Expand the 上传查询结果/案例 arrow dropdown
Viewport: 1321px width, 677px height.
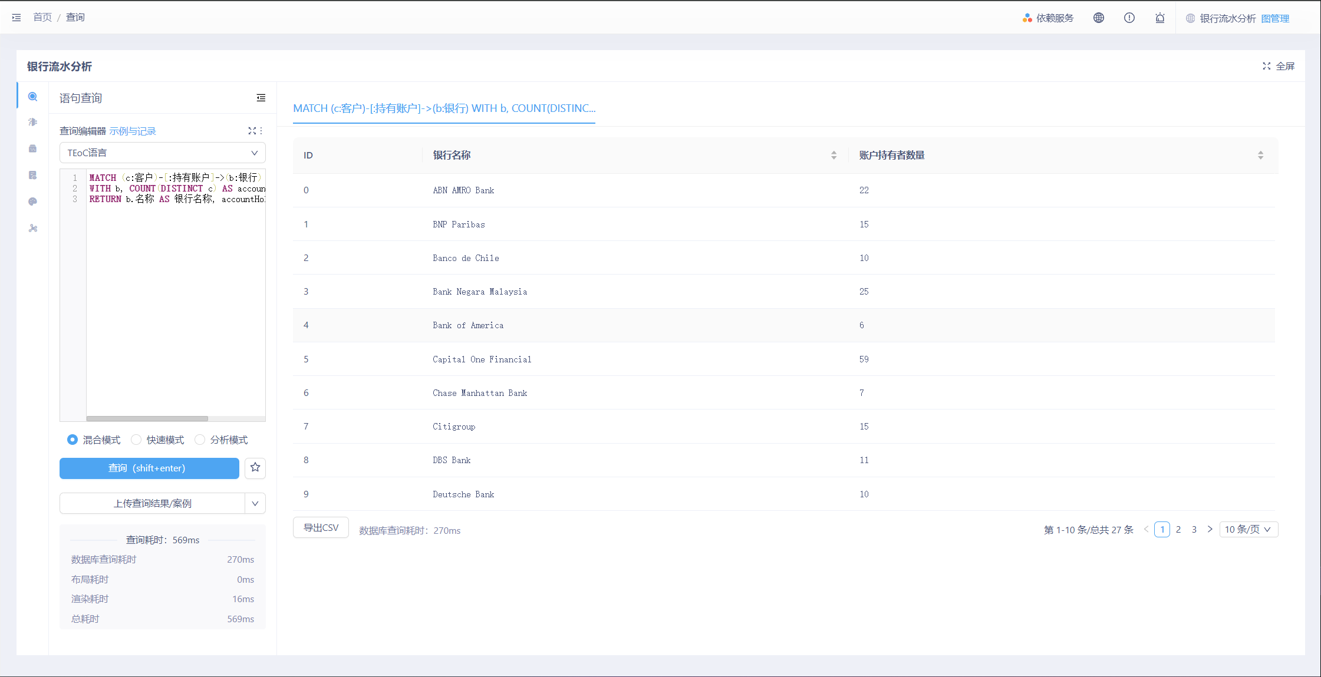pos(255,503)
